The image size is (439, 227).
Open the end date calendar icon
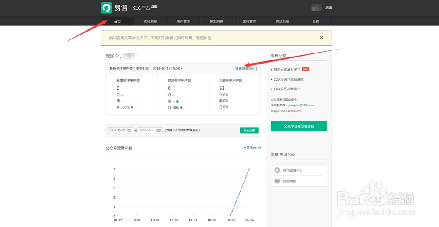pos(159,131)
